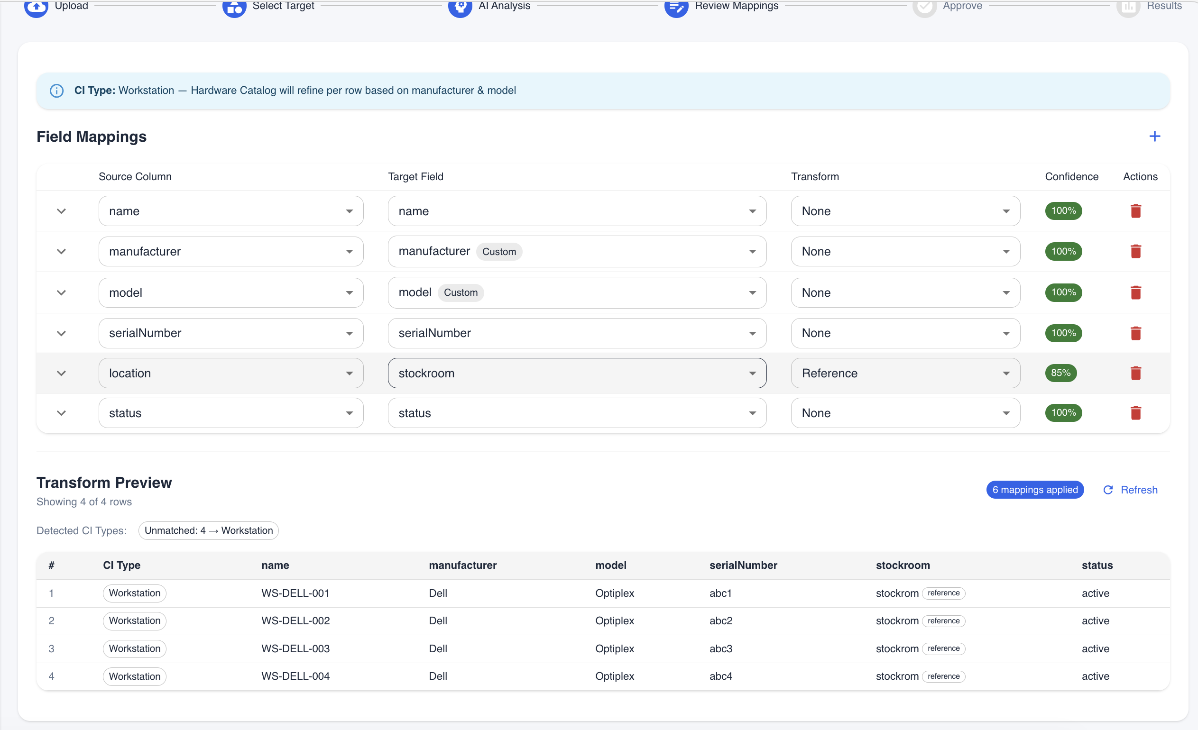The image size is (1198, 730).
Task: Expand the location mapping row chevron
Action: pos(61,373)
